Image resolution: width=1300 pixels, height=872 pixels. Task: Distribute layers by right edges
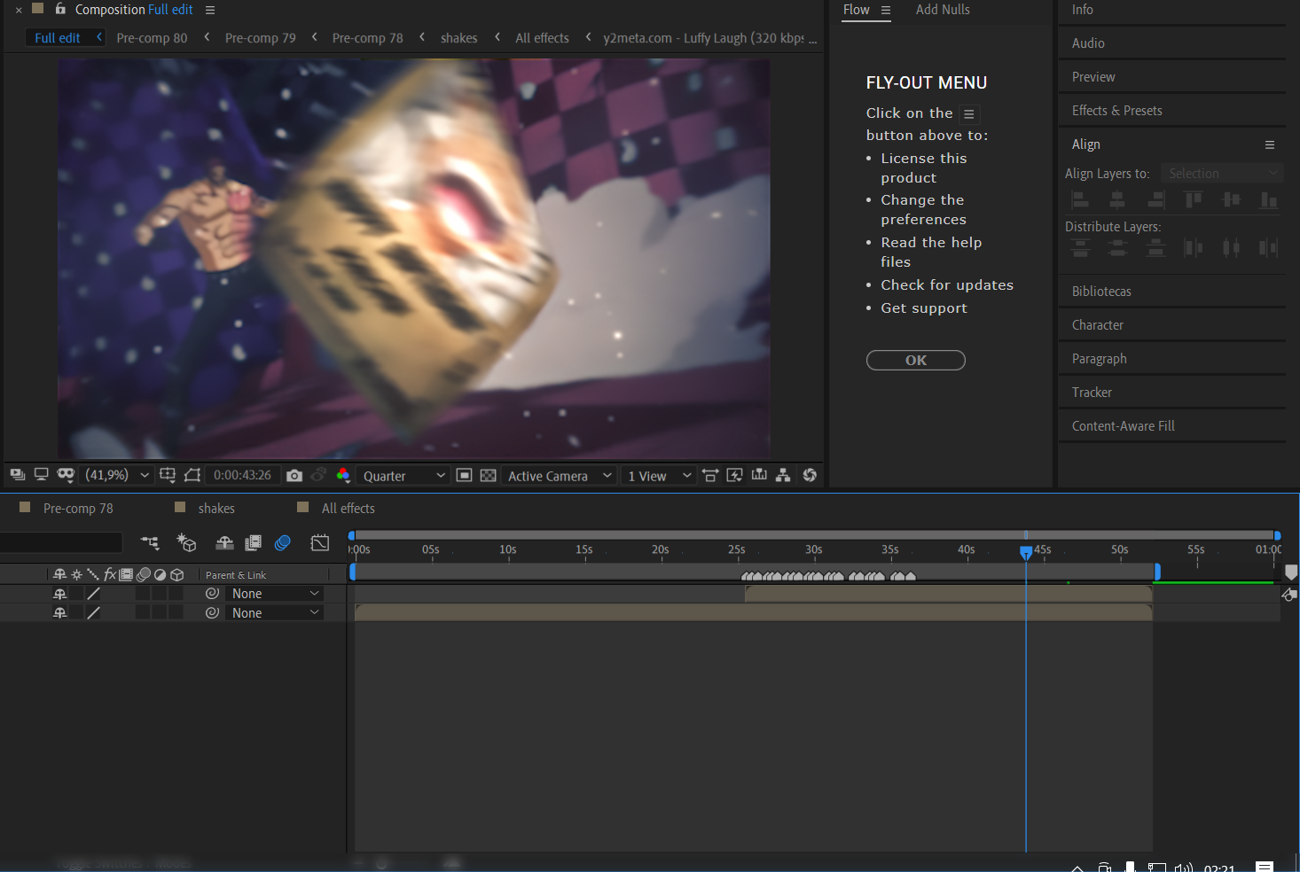(x=1269, y=248)
